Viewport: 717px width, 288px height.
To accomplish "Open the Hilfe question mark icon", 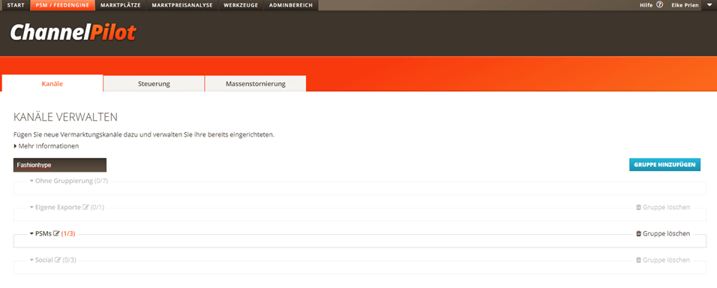I will (659, 5).
